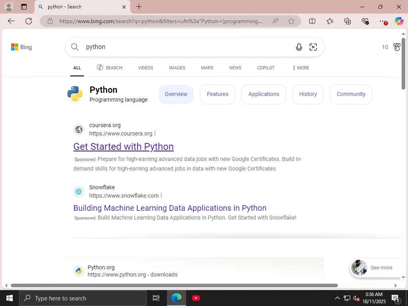Show hidden system tray icons
Screen dimensions: 408x306
pyautogui.click(x=337, y=298)
